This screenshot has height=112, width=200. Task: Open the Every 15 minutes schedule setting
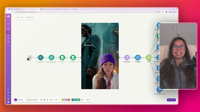[x=34, y=100]
